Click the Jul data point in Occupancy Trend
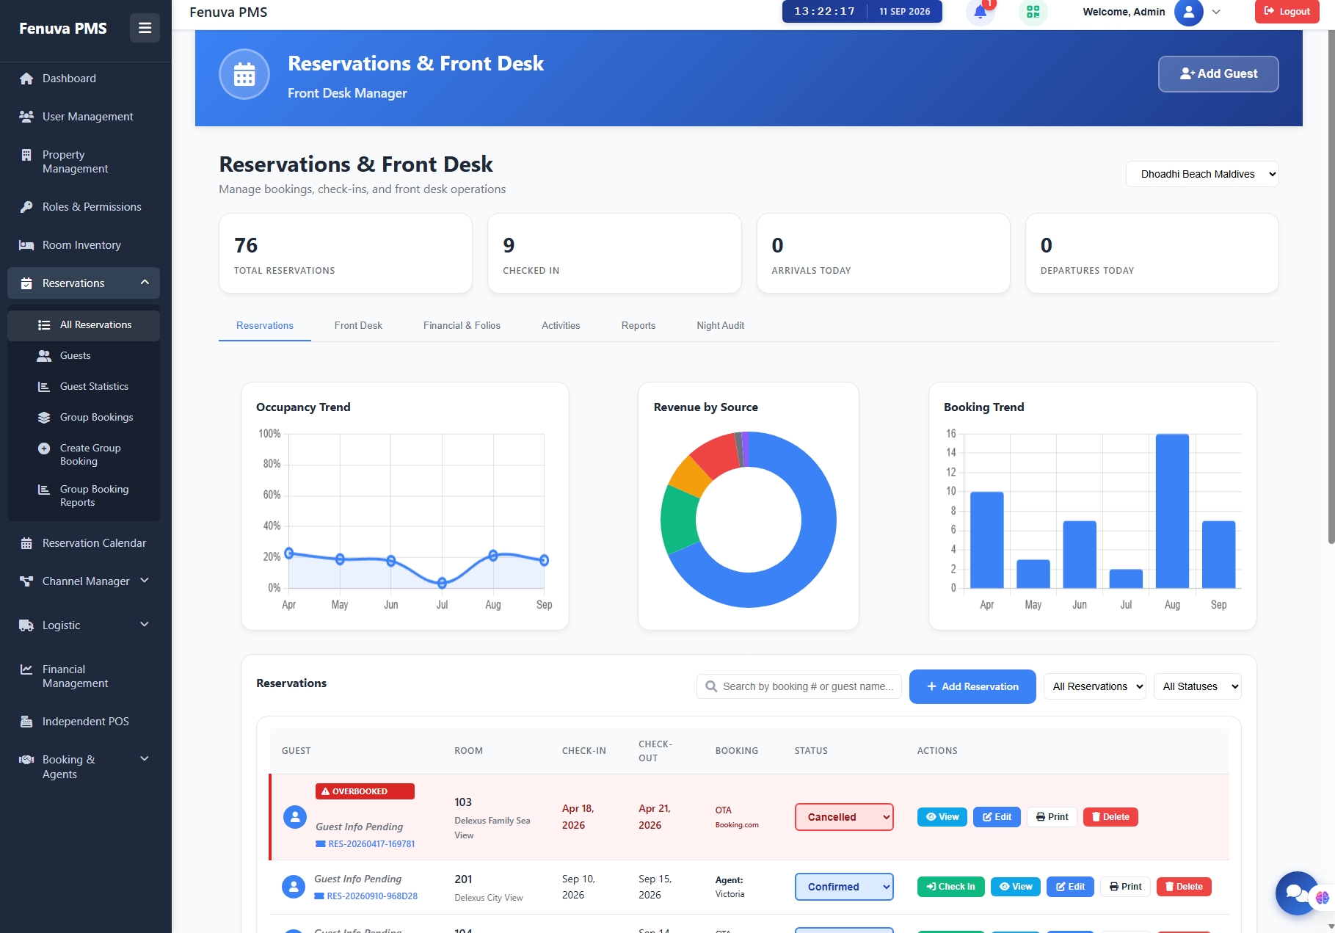The height and width of the screenshot is (933, 1335). [442, 583]
